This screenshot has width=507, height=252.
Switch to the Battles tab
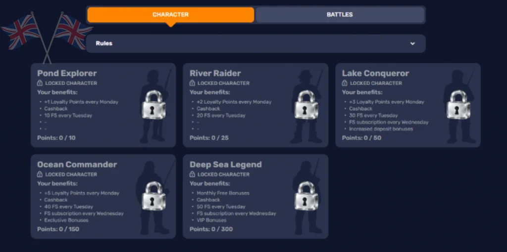click(x=340, y=14)
